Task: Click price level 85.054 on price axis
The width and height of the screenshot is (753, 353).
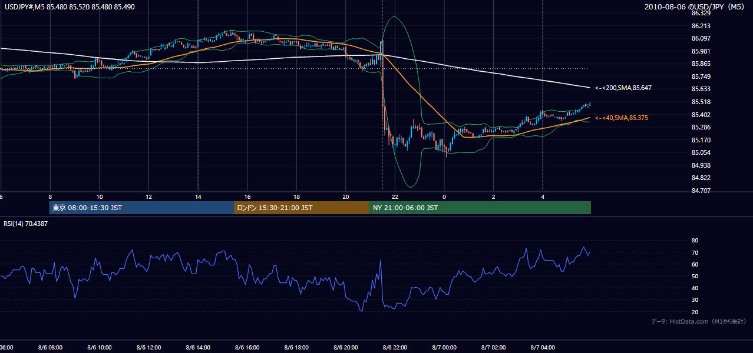Action: coord(700,152)
